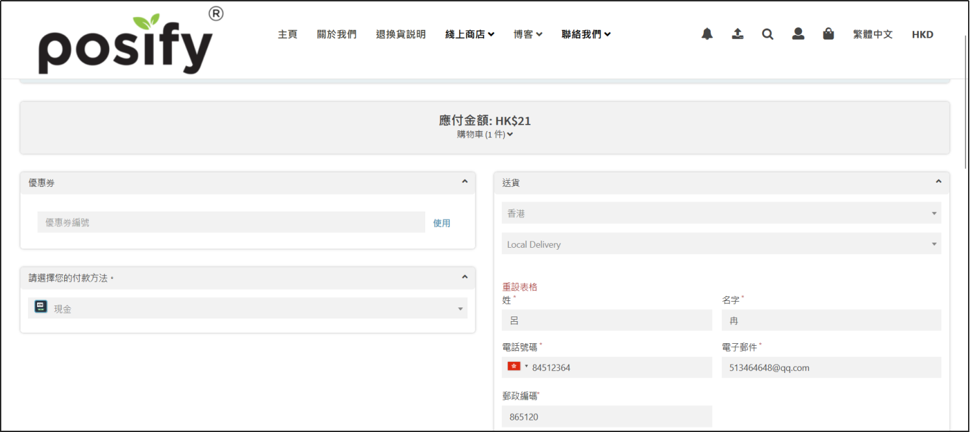Viewport: 970px width, 432px height.
Task: Expand 購物車 (1 件) cart details
Action: [485, 134]
